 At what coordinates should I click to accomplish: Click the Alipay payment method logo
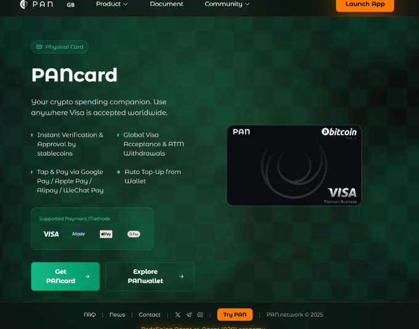point(78,234)
